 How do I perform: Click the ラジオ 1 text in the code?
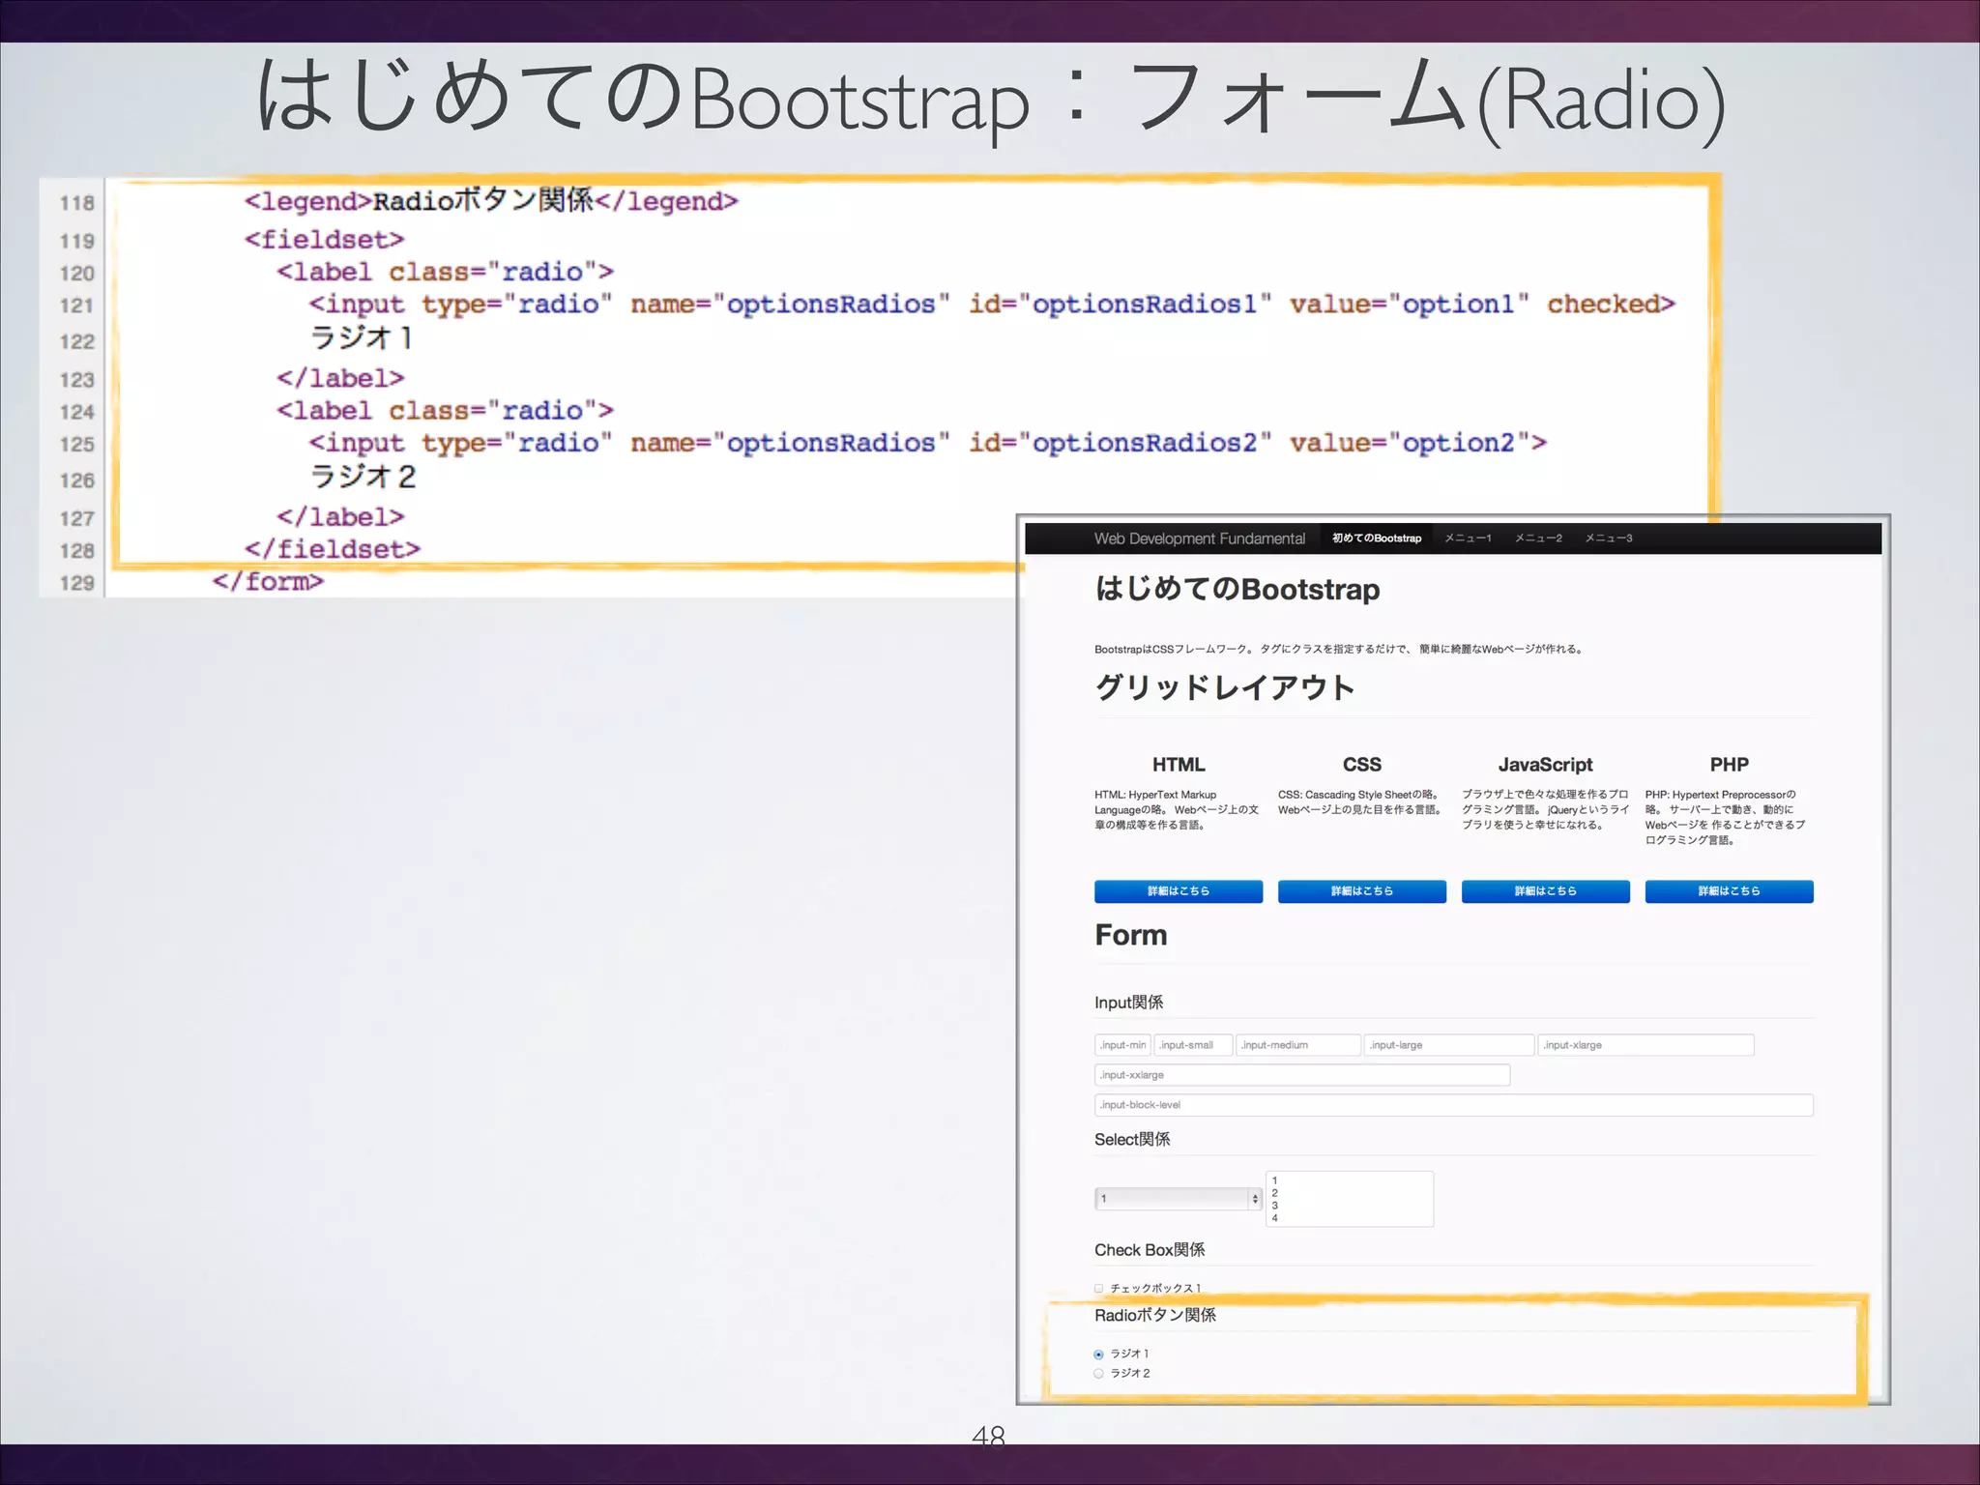point(362,338)
